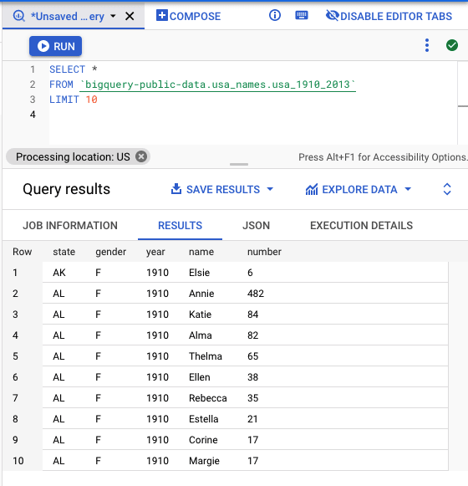Run the query
The width and height of the screenshot is (468, 486).
click(x=56, y=46)
